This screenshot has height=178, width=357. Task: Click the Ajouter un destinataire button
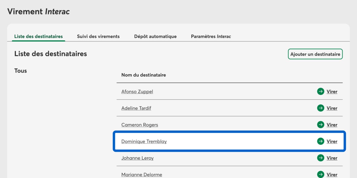pyautogui.click(x=315, y=54)
